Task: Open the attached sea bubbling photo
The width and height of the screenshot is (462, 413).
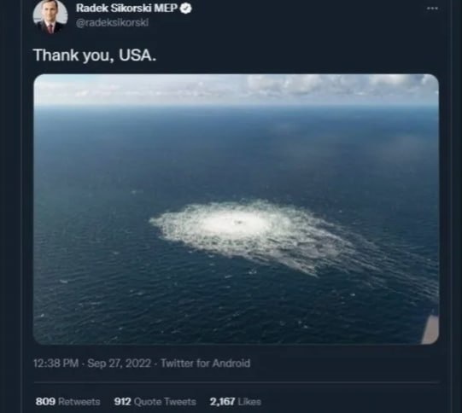Action: (x=236, y=209)
